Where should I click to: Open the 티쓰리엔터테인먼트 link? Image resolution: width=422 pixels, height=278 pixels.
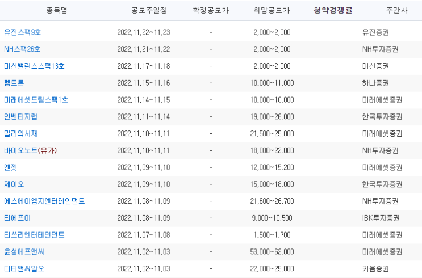click(x=34, y=235)
